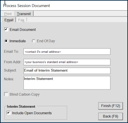This screenshot has height=123, width=128.
Task: Click the Finish (F12) button
Action: (111, 106)
